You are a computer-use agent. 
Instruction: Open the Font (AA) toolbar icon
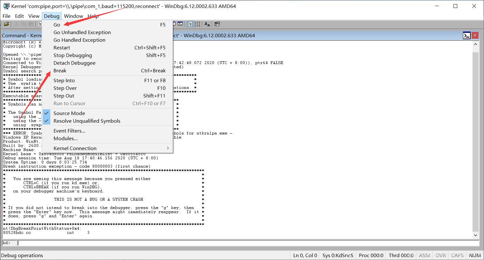(x=207, y=24)
